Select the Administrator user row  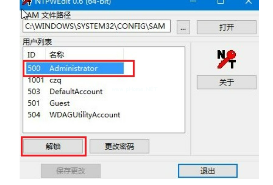tap(75, 68)
